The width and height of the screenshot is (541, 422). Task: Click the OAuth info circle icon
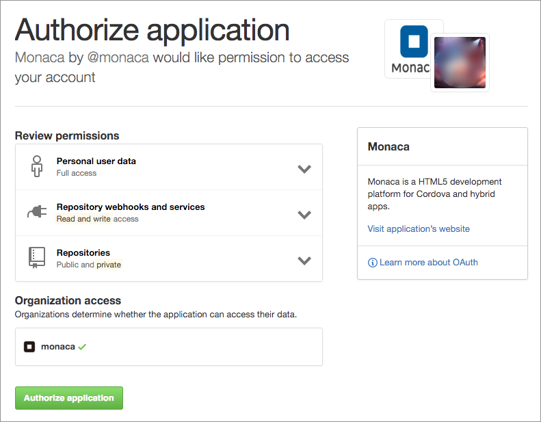pyautogui.click(x=372, y=263)
